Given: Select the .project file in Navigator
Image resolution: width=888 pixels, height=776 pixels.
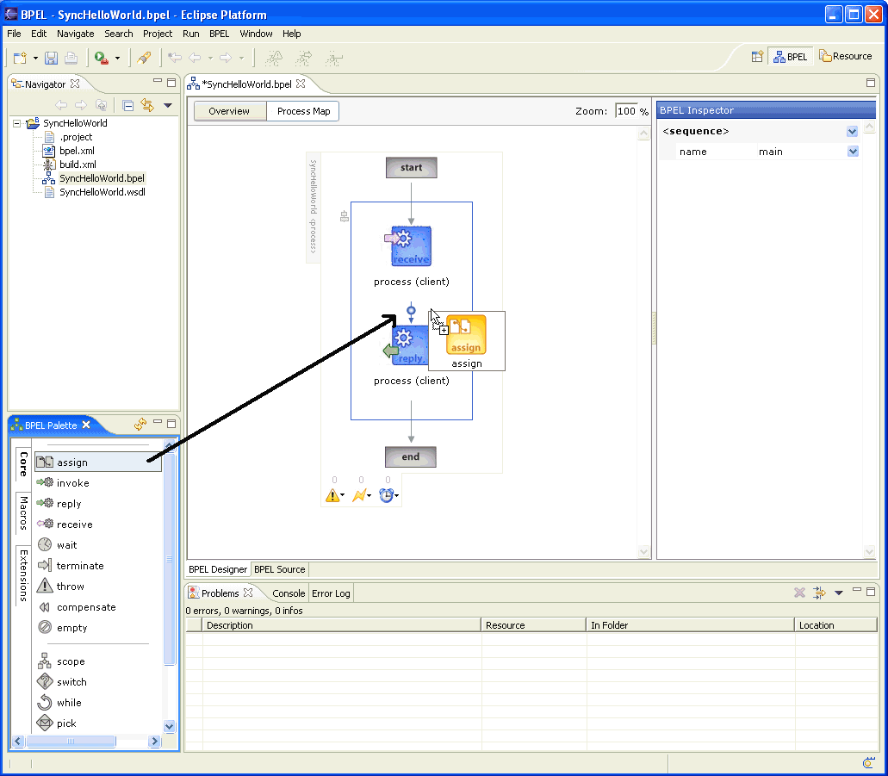Looking at the screenshot, I should (76, 137).
